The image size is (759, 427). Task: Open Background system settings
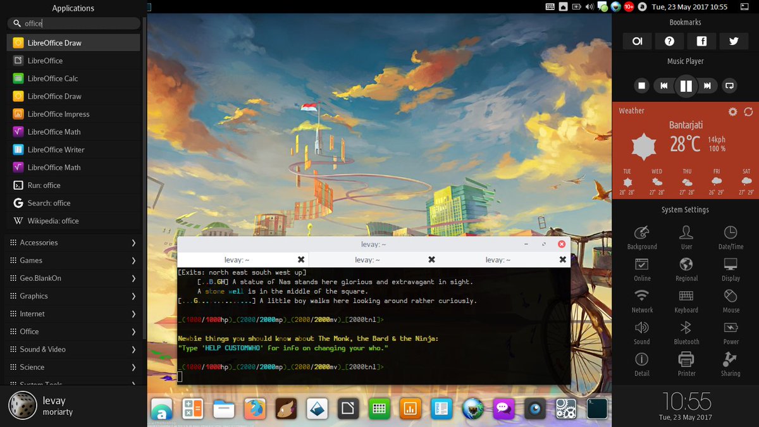[x=642, y=237]
